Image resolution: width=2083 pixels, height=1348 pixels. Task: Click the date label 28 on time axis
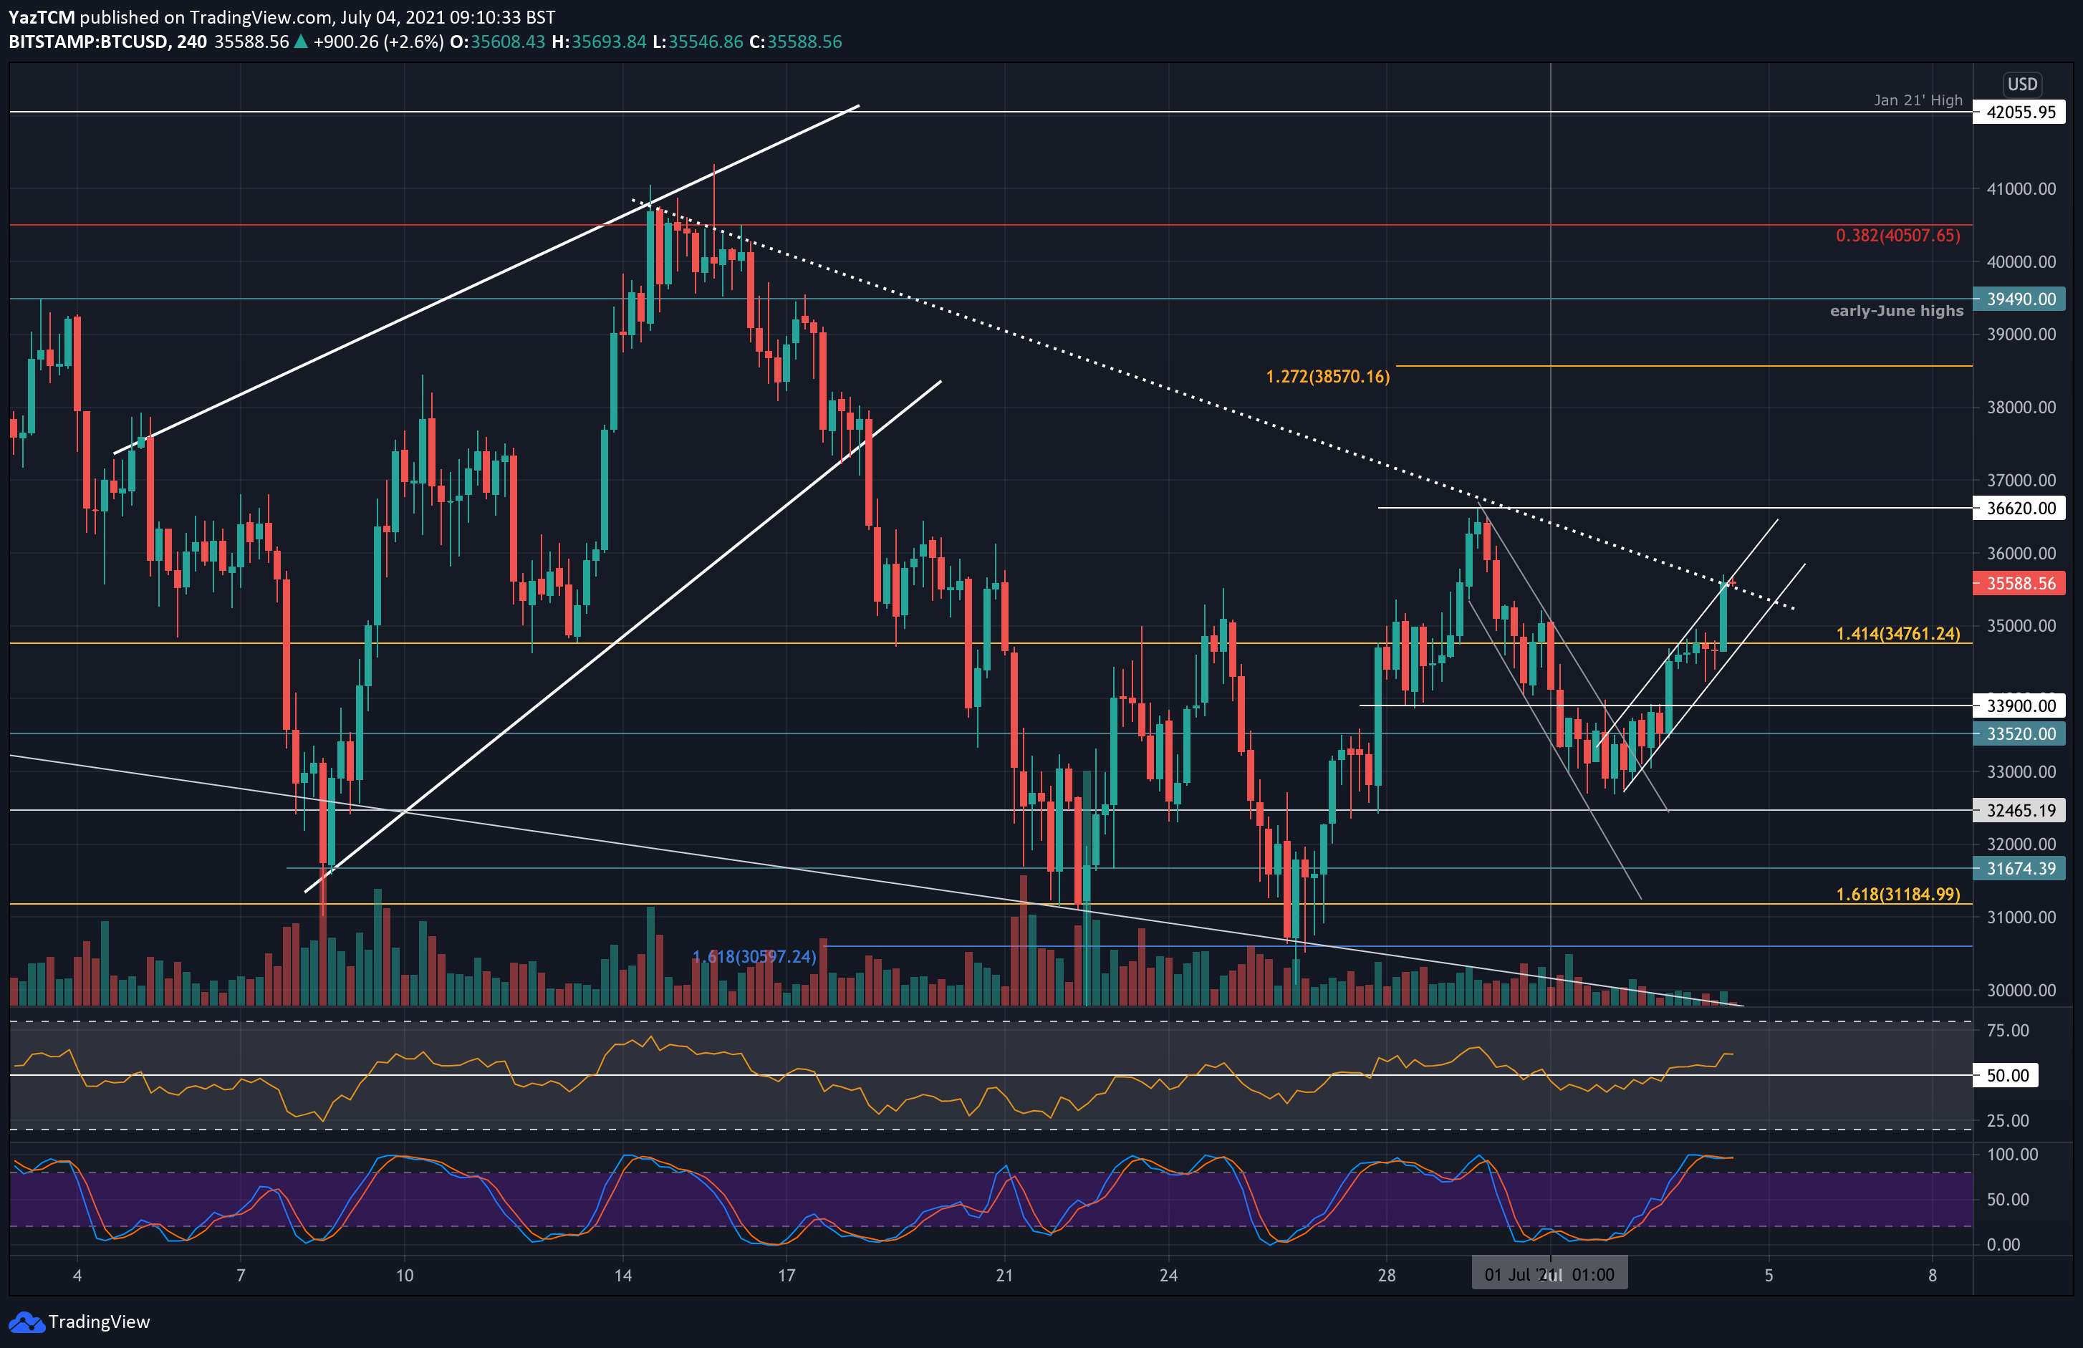point(1386,1276)
